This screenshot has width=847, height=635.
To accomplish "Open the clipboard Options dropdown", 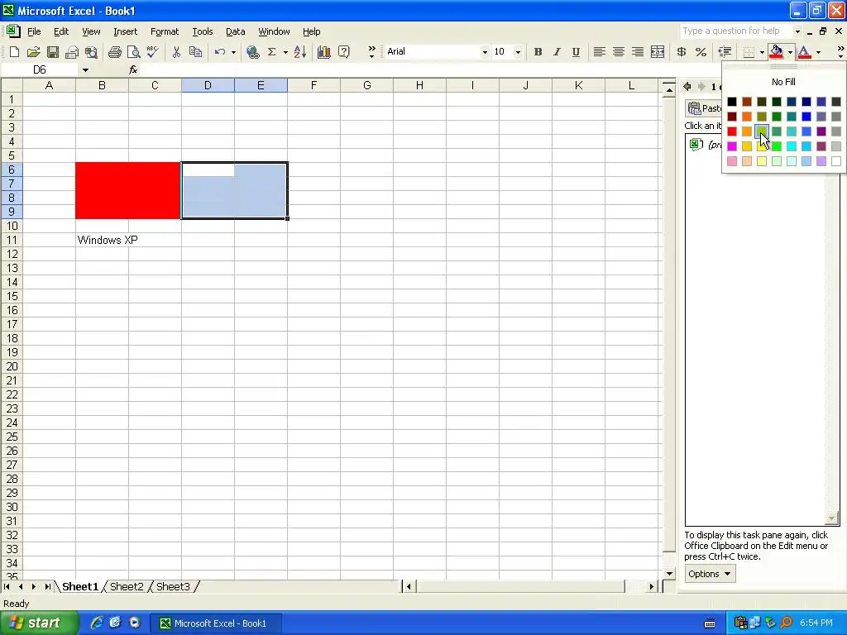I will 709,574.
